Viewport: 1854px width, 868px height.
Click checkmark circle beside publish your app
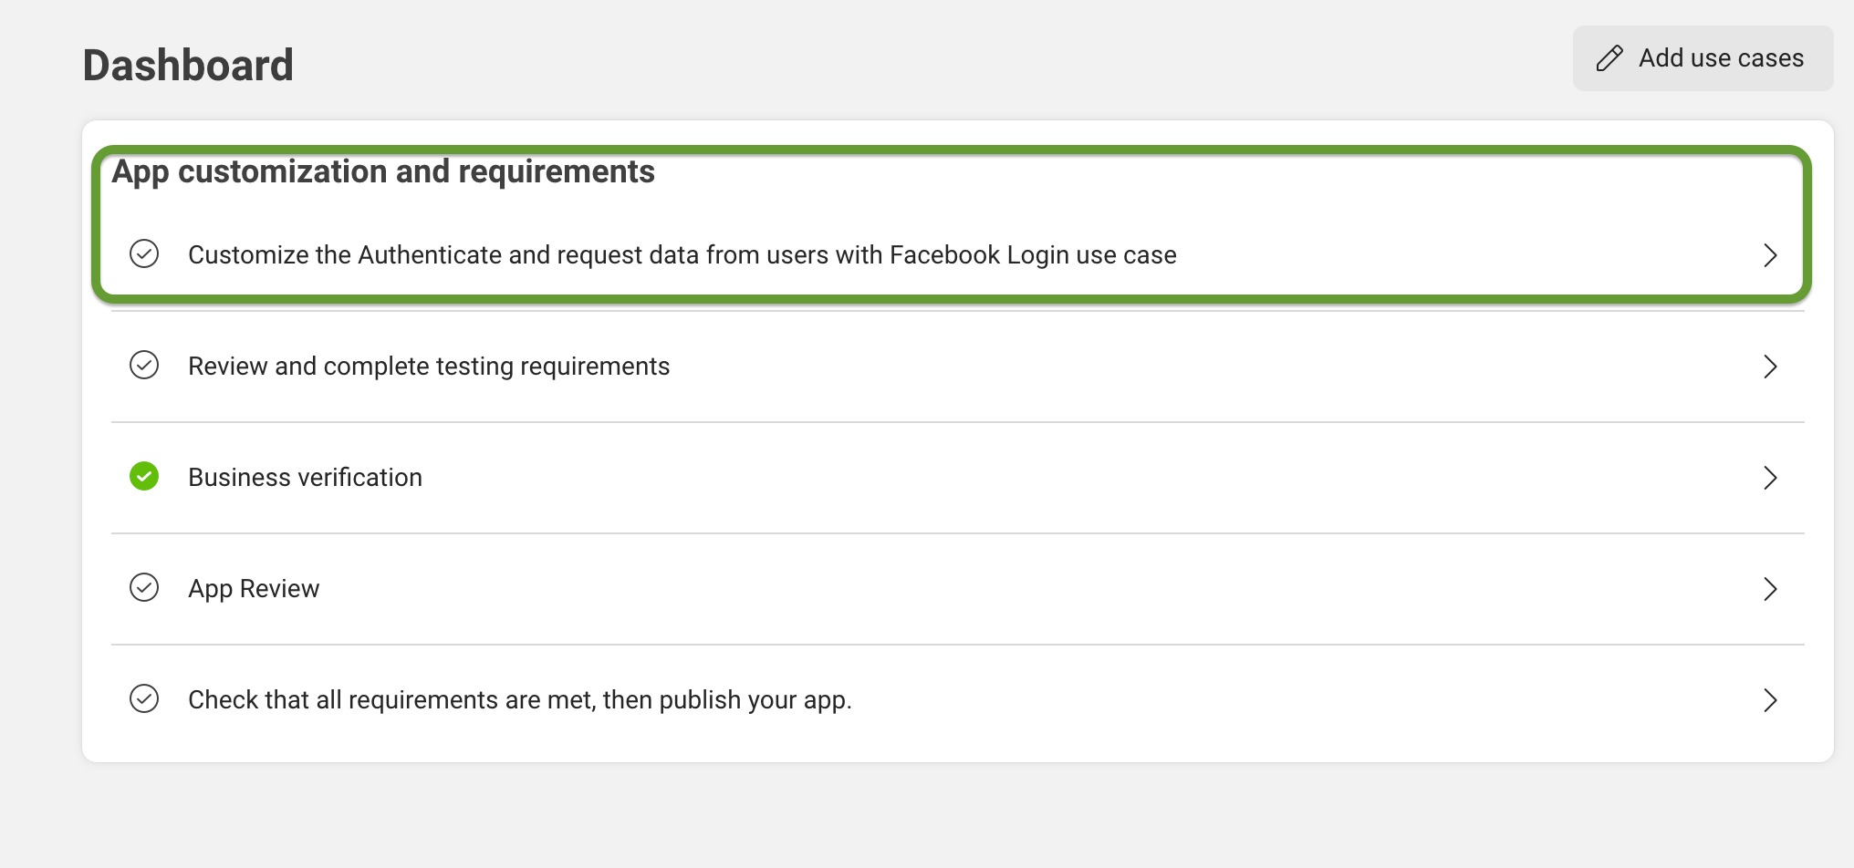pos(144,698)
